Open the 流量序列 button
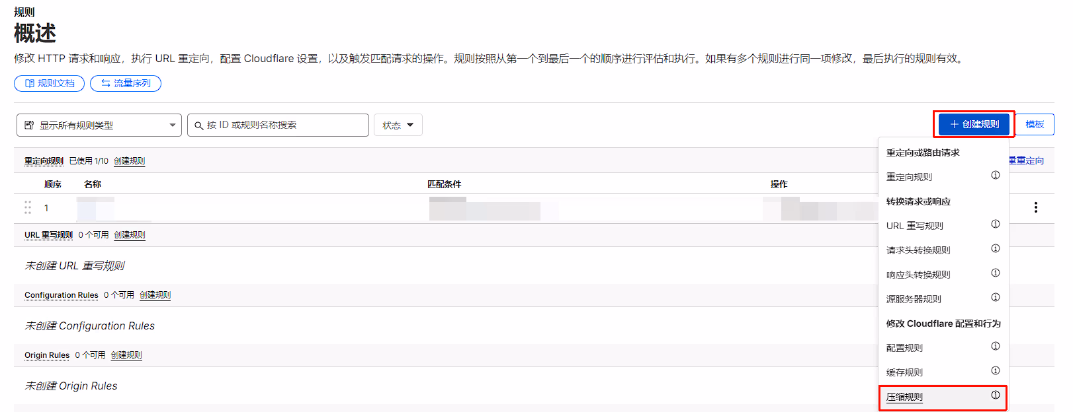Image resolution: width=1073 pixels, height=412 pixels. click(x=126, y=83)
